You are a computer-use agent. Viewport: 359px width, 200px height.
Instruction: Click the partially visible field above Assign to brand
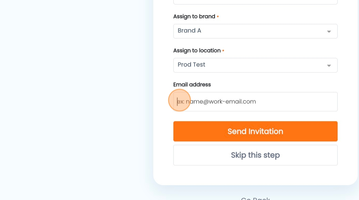pyautogui.click(x=255, y=2)
